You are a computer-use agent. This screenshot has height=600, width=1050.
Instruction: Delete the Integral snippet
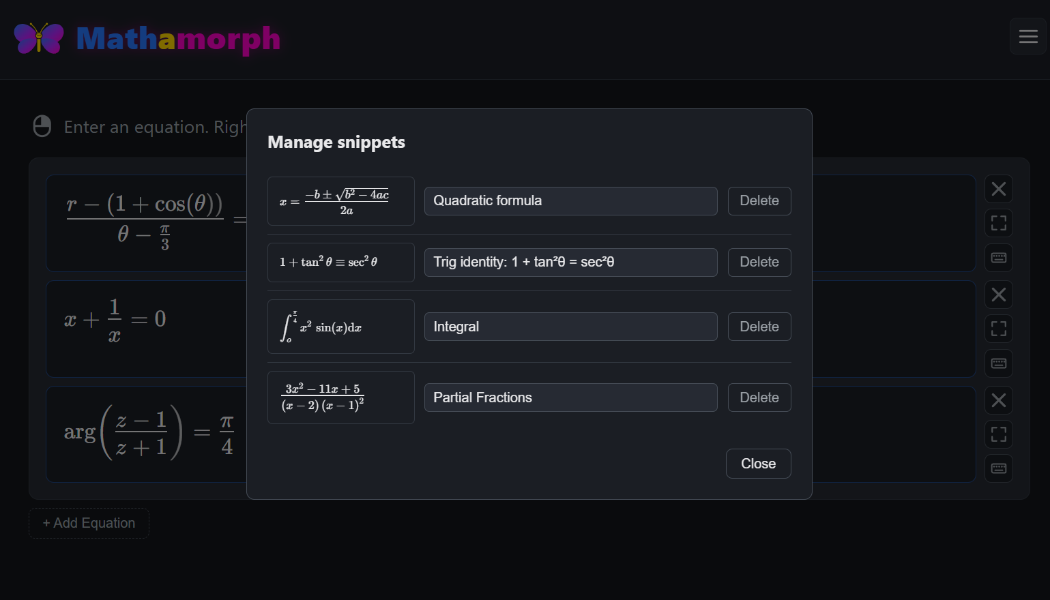pos(759,327)
